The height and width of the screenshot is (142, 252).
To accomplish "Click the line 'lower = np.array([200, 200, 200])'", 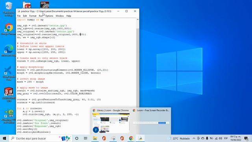I will 41,49.
